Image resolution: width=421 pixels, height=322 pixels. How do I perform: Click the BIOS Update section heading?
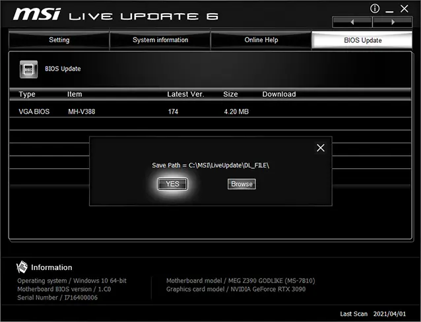tap(63, 69)
